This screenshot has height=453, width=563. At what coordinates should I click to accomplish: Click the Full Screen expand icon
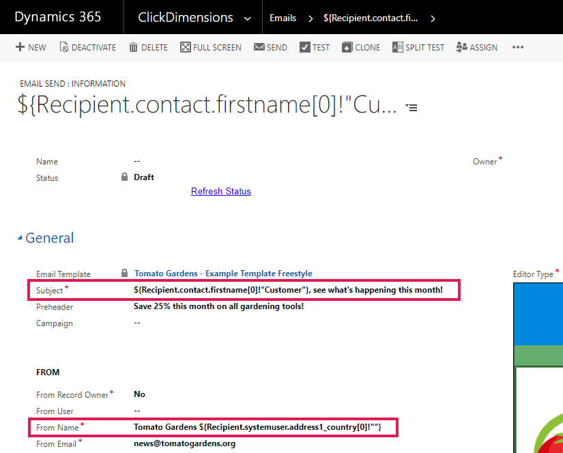(x=185, y=47)
